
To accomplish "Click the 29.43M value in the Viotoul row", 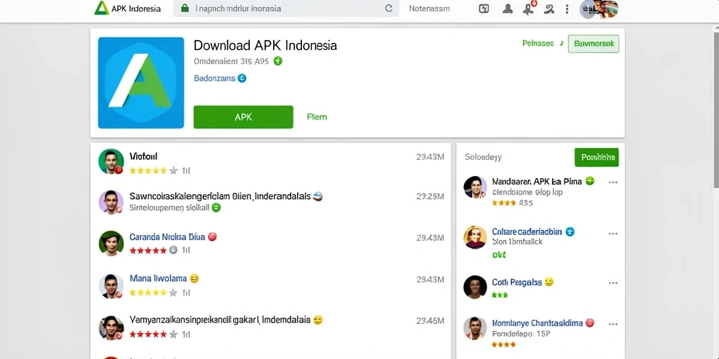I will [x=430, y=157].
